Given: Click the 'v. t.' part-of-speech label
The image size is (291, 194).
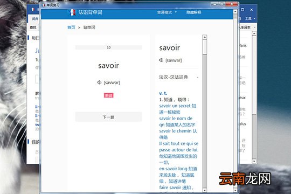Looking at the screenshot, I should point(163,93).
